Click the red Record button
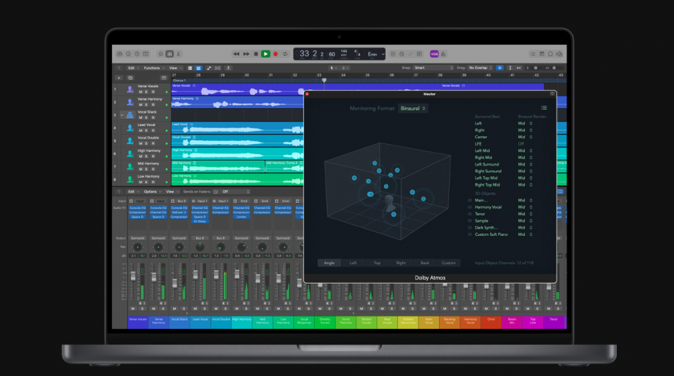Screen dimensions: 674x376 pos(276,54)
